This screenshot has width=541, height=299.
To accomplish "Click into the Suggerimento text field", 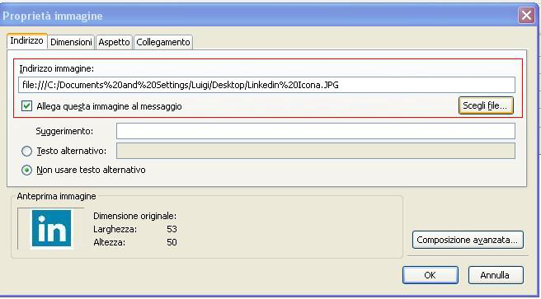I will (x=316, y=131).
